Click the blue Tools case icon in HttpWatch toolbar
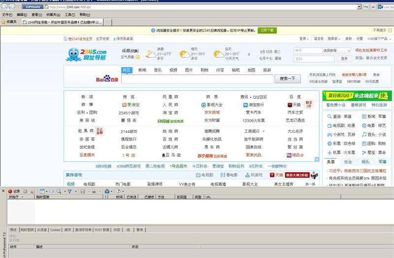 [107, 191]
